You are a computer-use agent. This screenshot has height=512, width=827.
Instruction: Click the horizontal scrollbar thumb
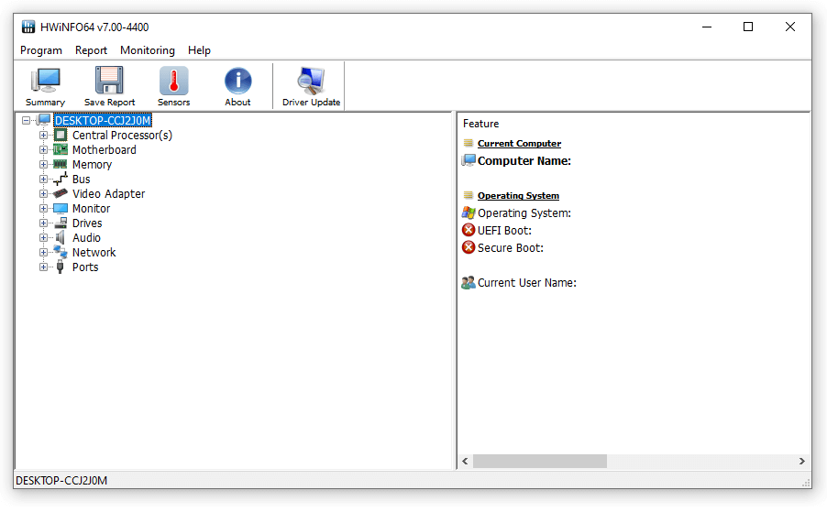[539, 462]
